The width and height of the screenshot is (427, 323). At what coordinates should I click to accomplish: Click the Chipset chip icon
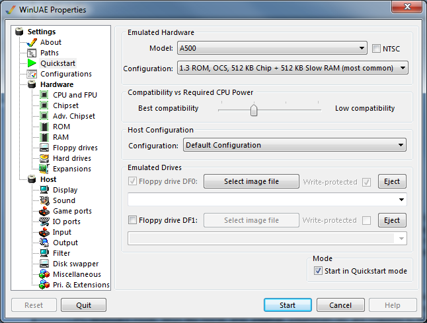(44, 105)
